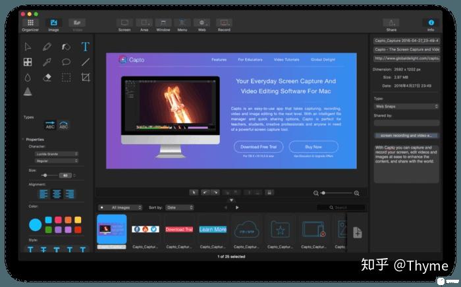The height and width of the screenshot is (287, 461).
Task: Open the All Images filter dropdown
Action: click(120, 207)
